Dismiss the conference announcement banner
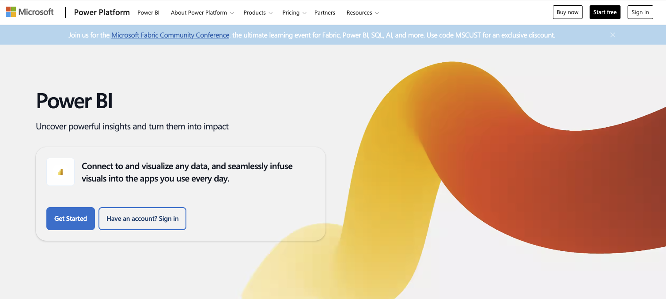 [613, 35]
